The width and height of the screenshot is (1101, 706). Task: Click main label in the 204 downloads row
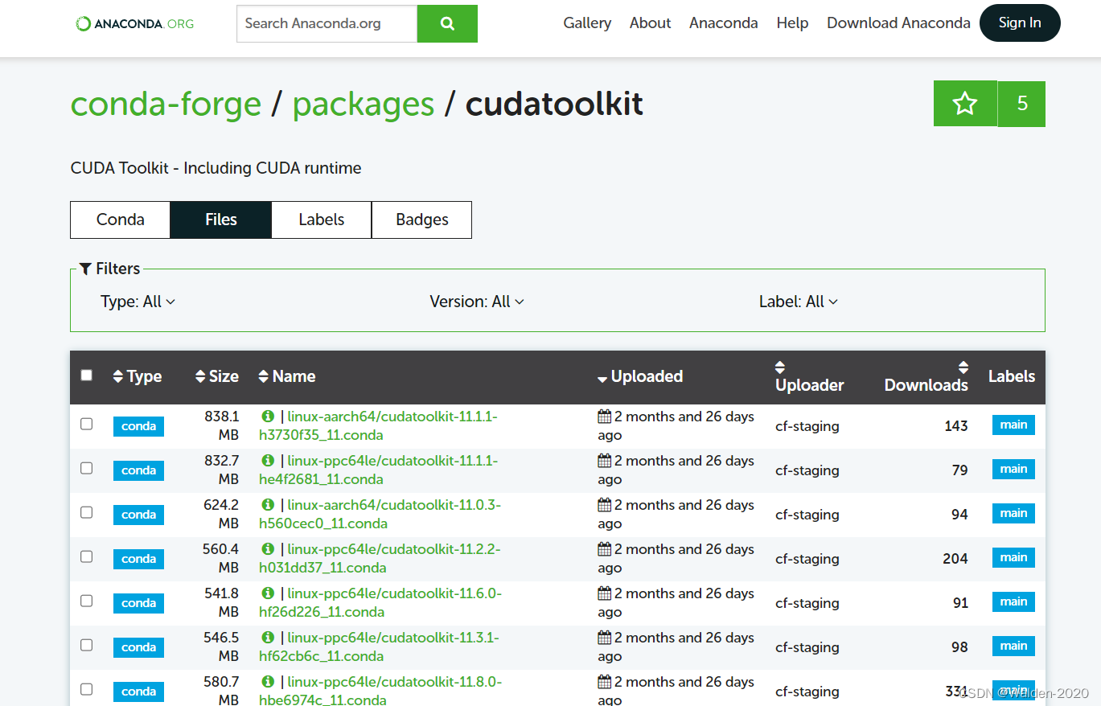point(1013,558)
